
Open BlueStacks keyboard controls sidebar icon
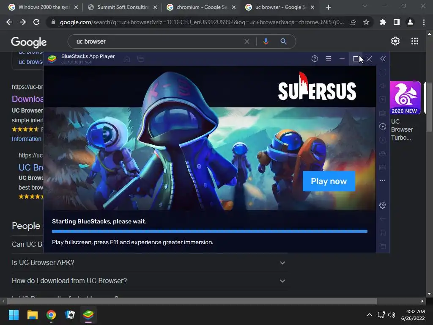tap(382, 113)
